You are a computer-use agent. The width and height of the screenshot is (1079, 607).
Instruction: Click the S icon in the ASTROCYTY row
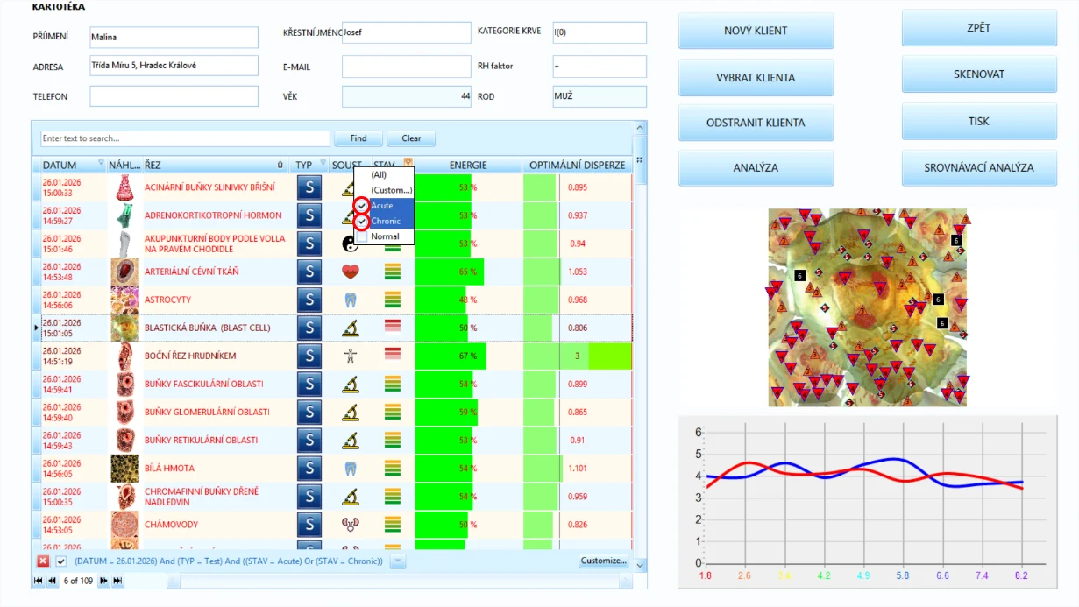pos(309,300)
